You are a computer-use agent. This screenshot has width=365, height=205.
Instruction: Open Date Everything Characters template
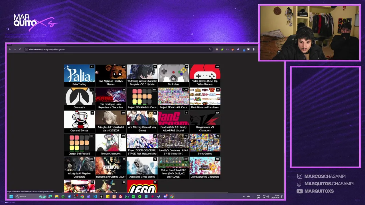205,168
